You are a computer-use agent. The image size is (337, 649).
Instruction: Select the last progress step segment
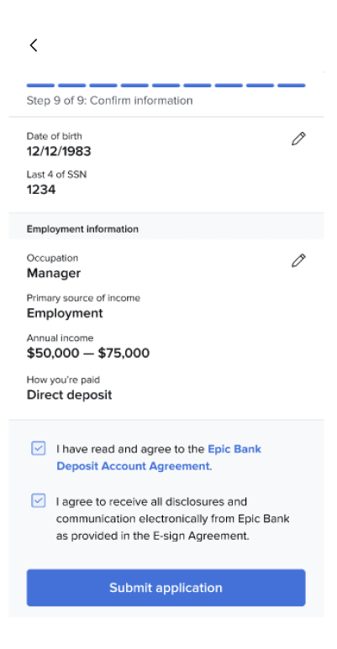point(292,86)
